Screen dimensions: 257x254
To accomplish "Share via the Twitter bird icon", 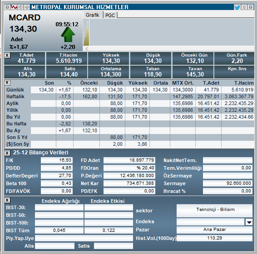I will click(x=237, y=7).
